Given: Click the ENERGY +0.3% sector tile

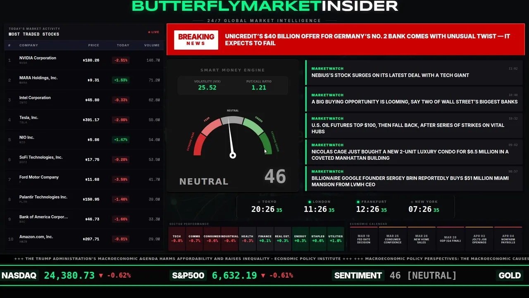Looking at the screenshot, I should (x=300, y=239).
